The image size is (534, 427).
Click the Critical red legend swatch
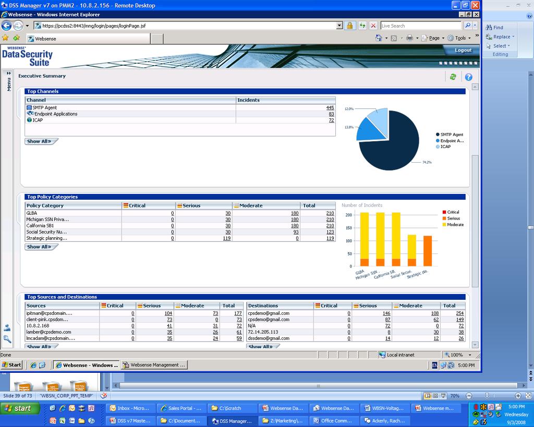[444, 212]
